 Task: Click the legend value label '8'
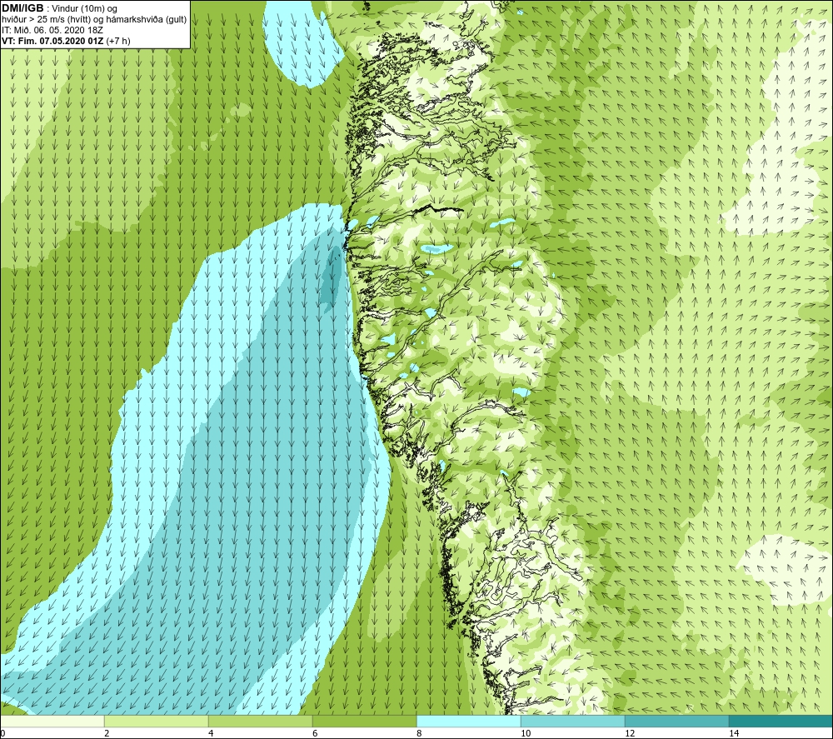click(x=419, y=733)
